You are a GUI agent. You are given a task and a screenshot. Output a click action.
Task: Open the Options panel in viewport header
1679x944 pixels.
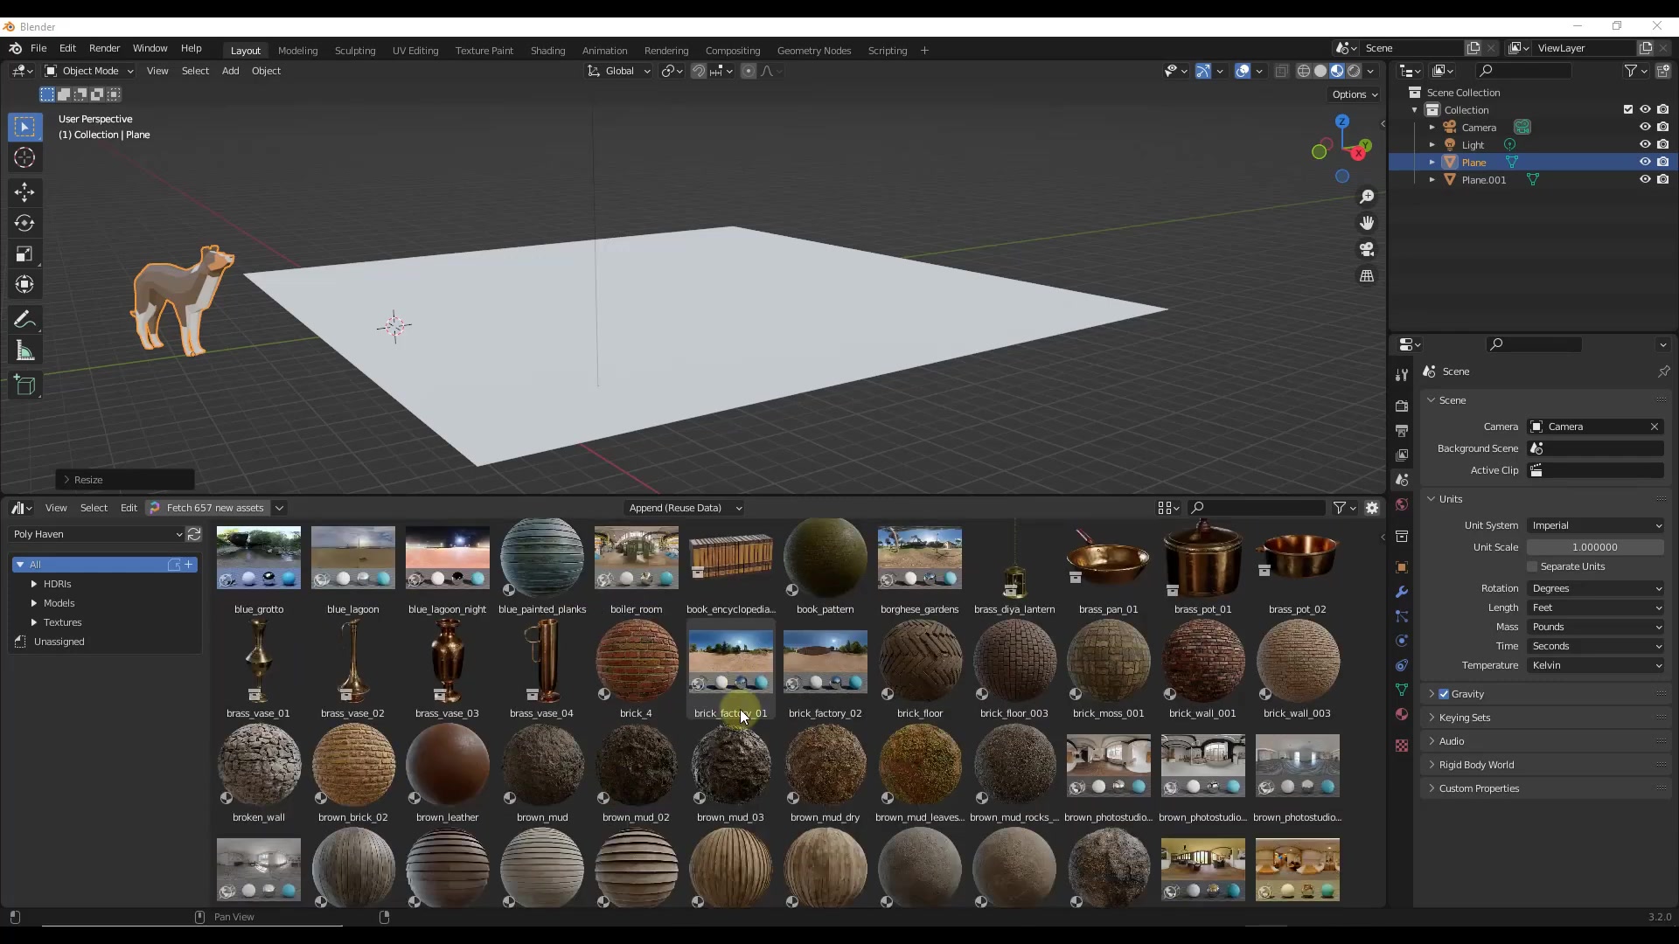(x=1354, y=94)
